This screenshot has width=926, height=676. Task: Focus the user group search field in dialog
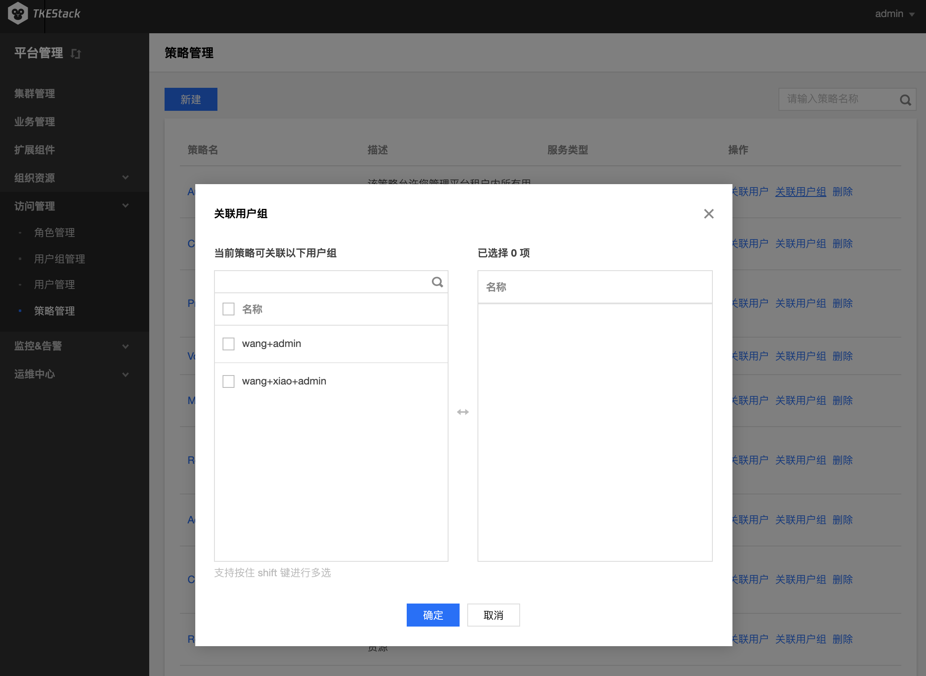point(331,282)
